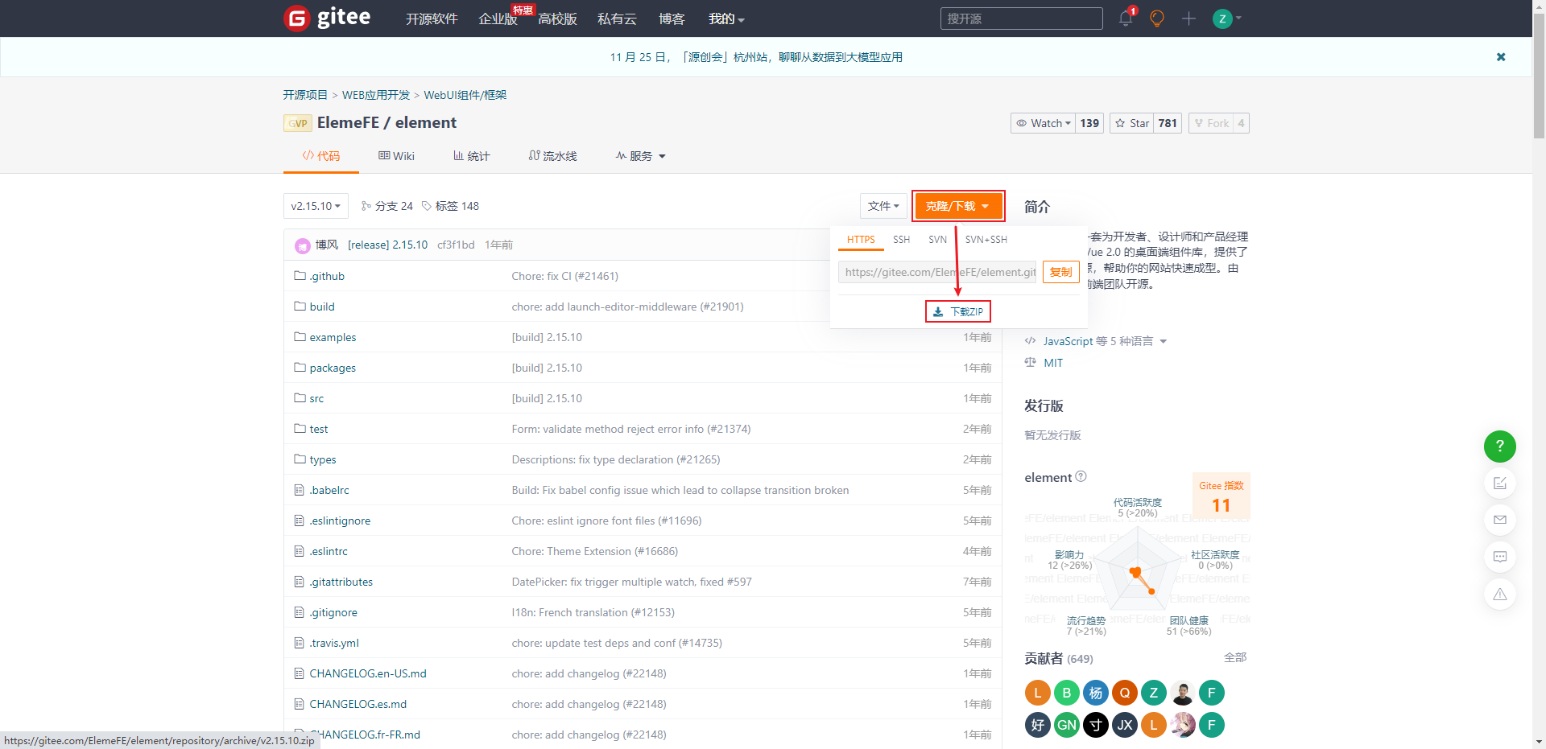This screenshot has width=1546, height=749.
Task: Close the announcement banner
Action: point(1501,57)
